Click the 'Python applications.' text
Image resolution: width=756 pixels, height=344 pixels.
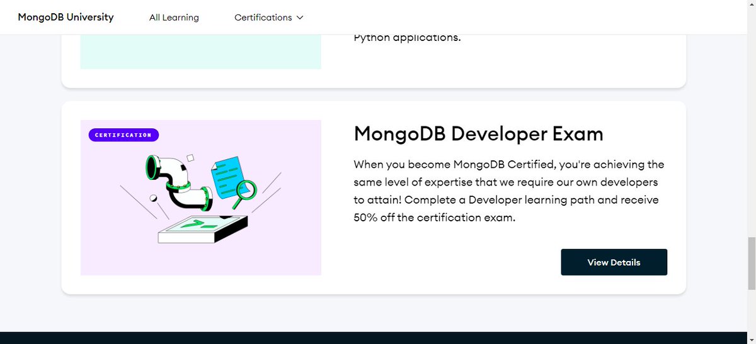[407, 37]
